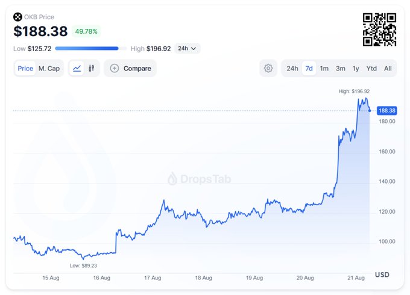
Task: Switch to candlestick chart view
Action: [92, 69]
